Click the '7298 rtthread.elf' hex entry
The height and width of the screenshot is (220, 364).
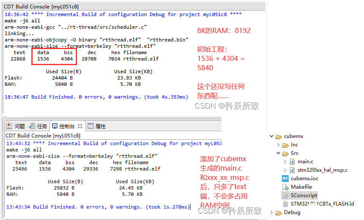tap(135, 169)
